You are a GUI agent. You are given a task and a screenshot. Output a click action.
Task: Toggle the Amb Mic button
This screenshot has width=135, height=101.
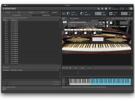pyautogui.click(x=97, y=30)
